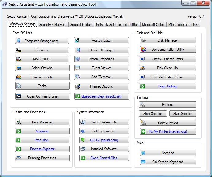Click the Defragmentation Utility colorful icon

tap(143, 50)
